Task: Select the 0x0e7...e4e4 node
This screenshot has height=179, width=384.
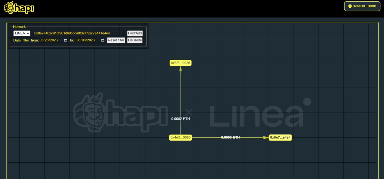Action: coord(280,138)
